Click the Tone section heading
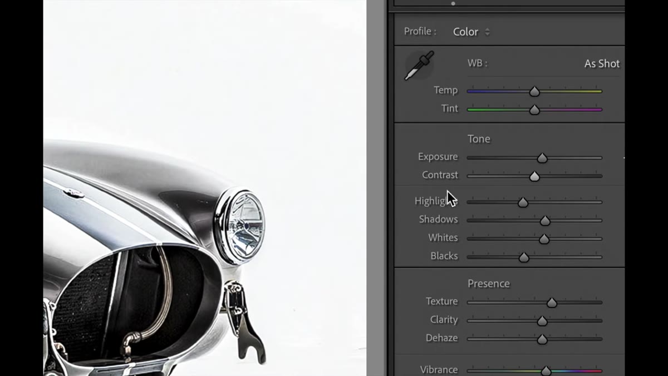This screenshot has width=668, height=376. [479, 138]
